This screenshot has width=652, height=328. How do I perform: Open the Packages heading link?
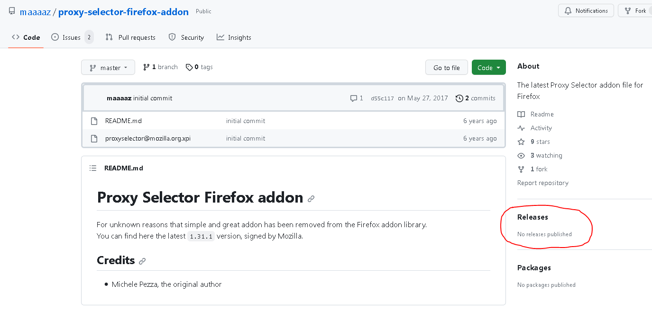coord(534,267)
